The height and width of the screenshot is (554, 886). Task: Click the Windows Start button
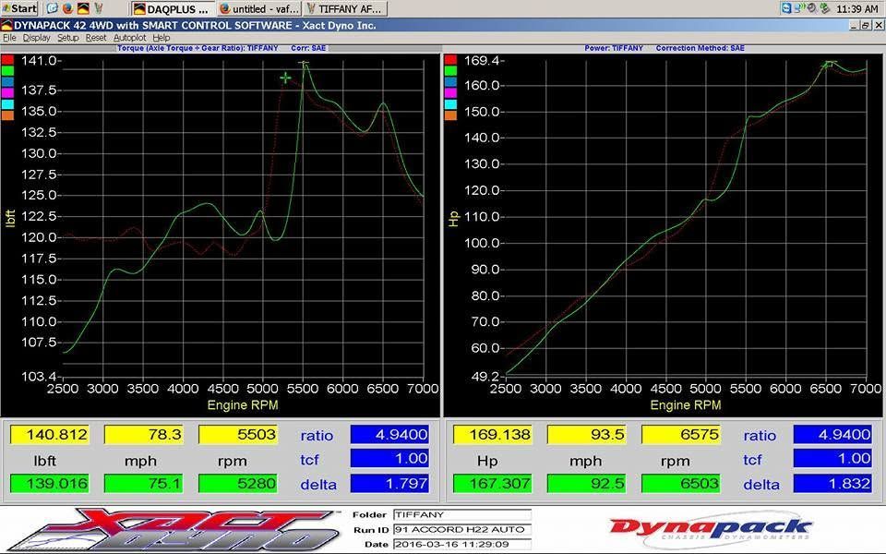pyautogui.click(x=19, y=8)
